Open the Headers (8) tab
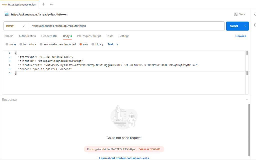This screenshot has height=160, width=256. point(49,36)
